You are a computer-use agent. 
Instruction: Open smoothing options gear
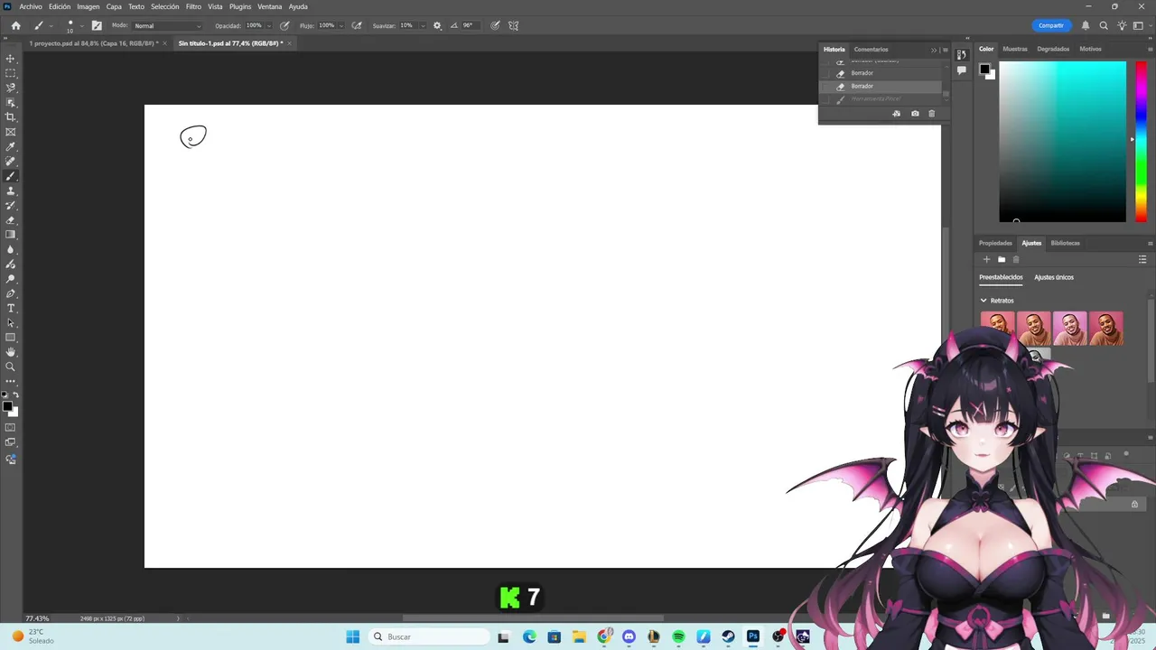437,25
